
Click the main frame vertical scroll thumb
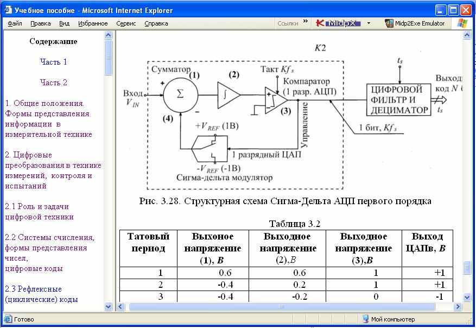(x=467, y=268)
